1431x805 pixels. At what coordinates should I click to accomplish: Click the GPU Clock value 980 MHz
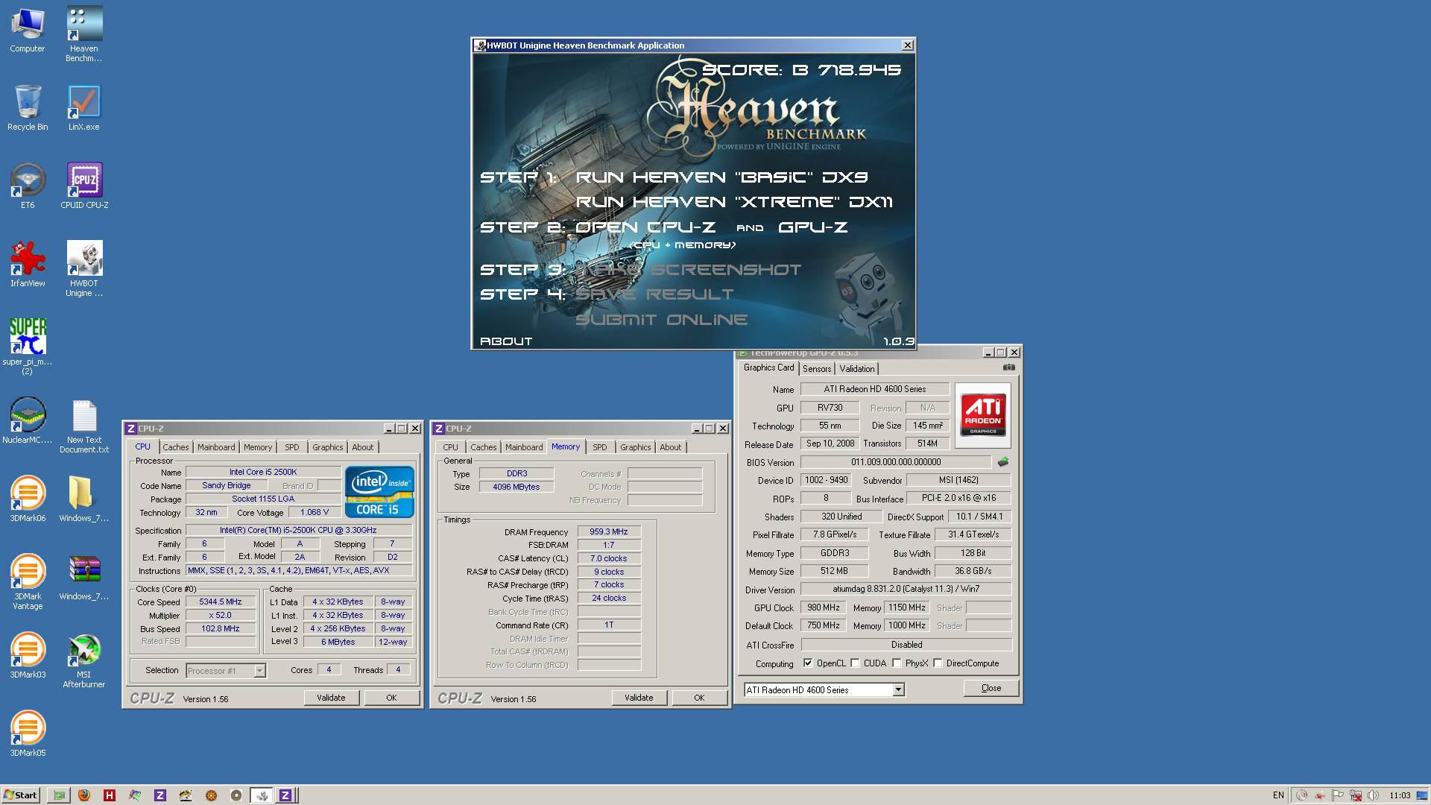tap(823, 607)
